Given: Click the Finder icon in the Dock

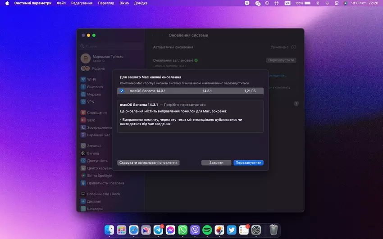Looking at the screenshot, I should (109, 230).
